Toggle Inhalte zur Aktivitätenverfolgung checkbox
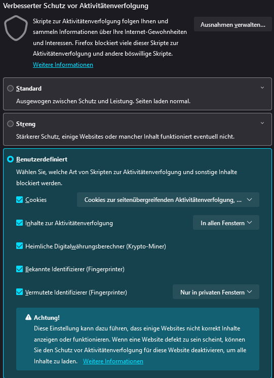 [20, 223]
